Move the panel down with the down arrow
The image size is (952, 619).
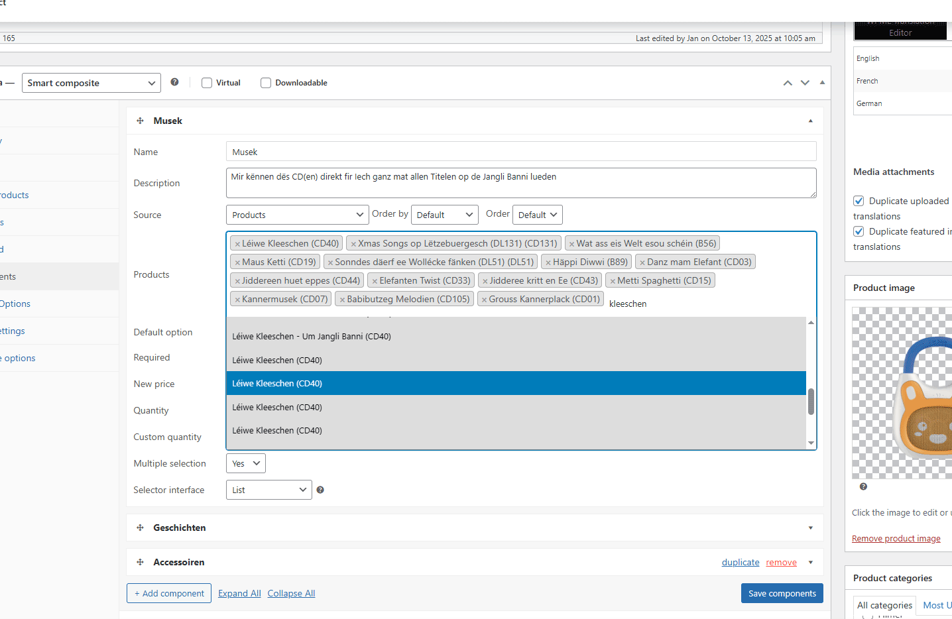(x=805, y=83)
